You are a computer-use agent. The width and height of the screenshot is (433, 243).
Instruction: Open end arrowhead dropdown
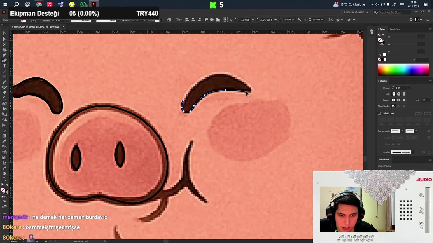[x=416, y=131]
